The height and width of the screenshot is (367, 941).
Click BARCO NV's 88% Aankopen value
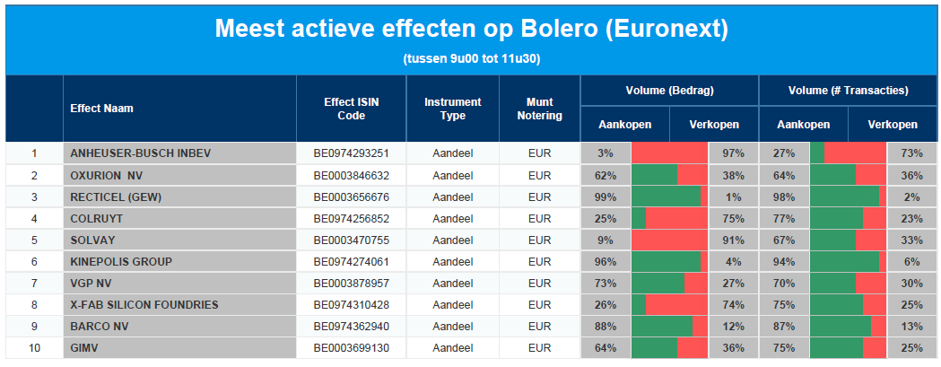point(606,327)
